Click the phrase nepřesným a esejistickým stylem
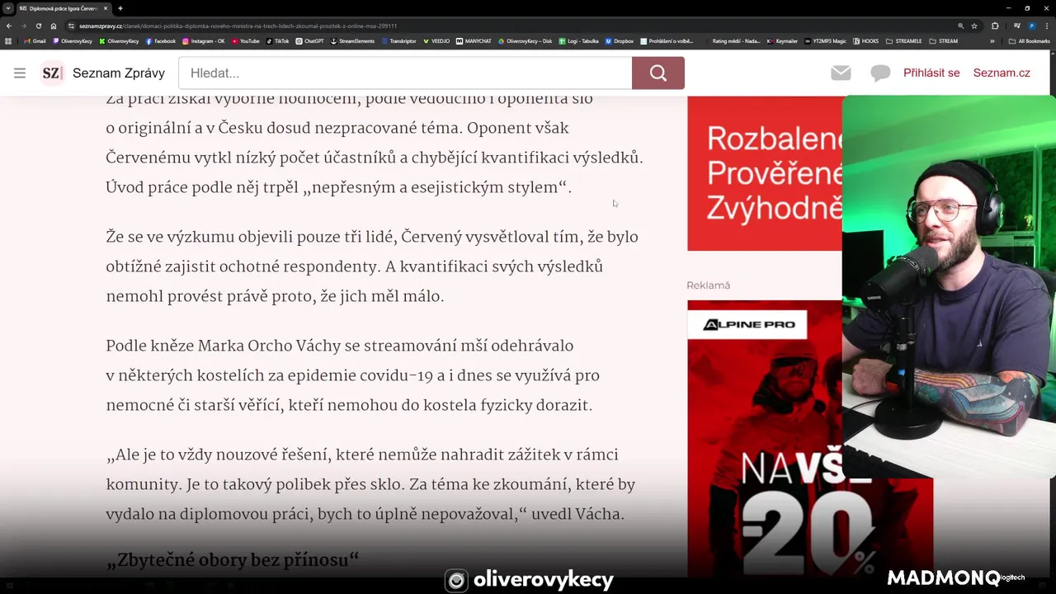Viewport: 1056px width, 594px height. [x=437, y=187]
